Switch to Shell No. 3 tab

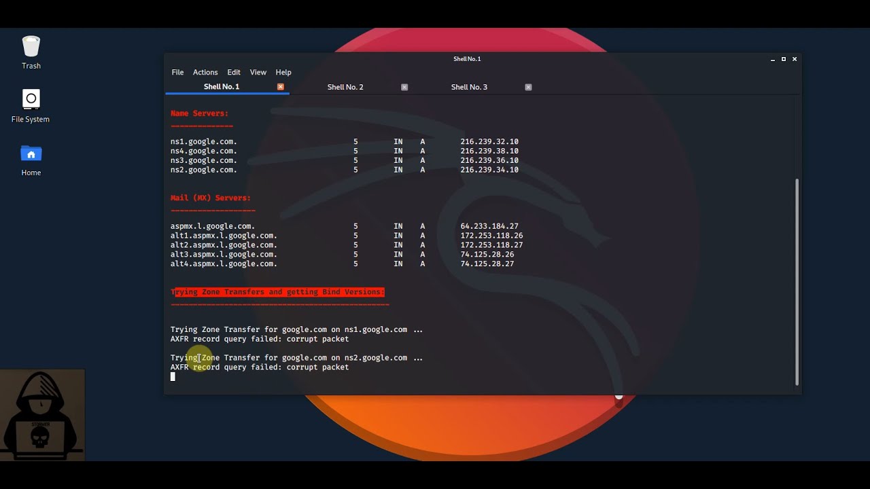click(x=469, y=87)
